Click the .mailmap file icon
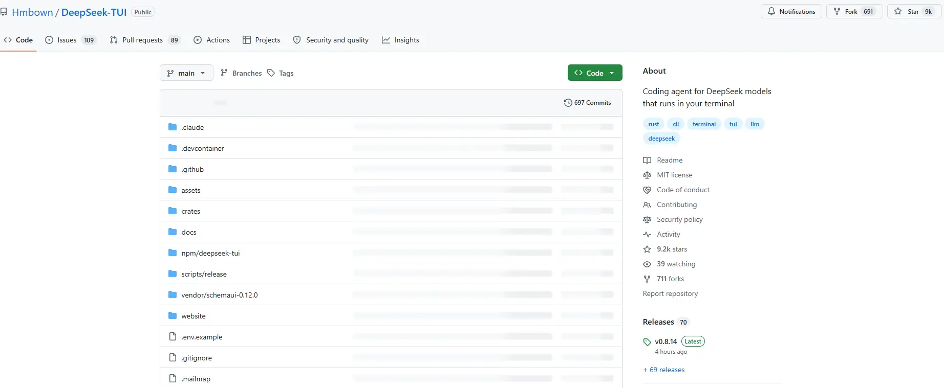This screenshot has width=944, height=388. point(173,378)
